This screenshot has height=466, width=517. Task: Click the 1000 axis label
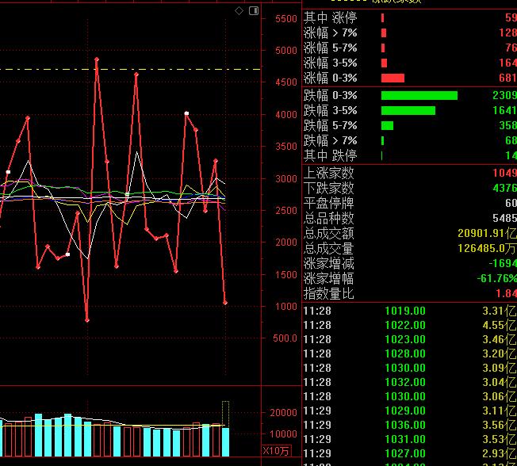(x=286, y=307)
